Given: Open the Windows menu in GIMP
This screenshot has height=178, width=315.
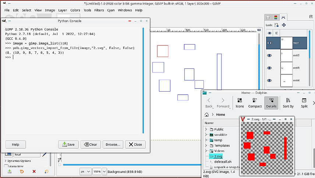Looking at the screenshot, I should [x=125, y=10].
